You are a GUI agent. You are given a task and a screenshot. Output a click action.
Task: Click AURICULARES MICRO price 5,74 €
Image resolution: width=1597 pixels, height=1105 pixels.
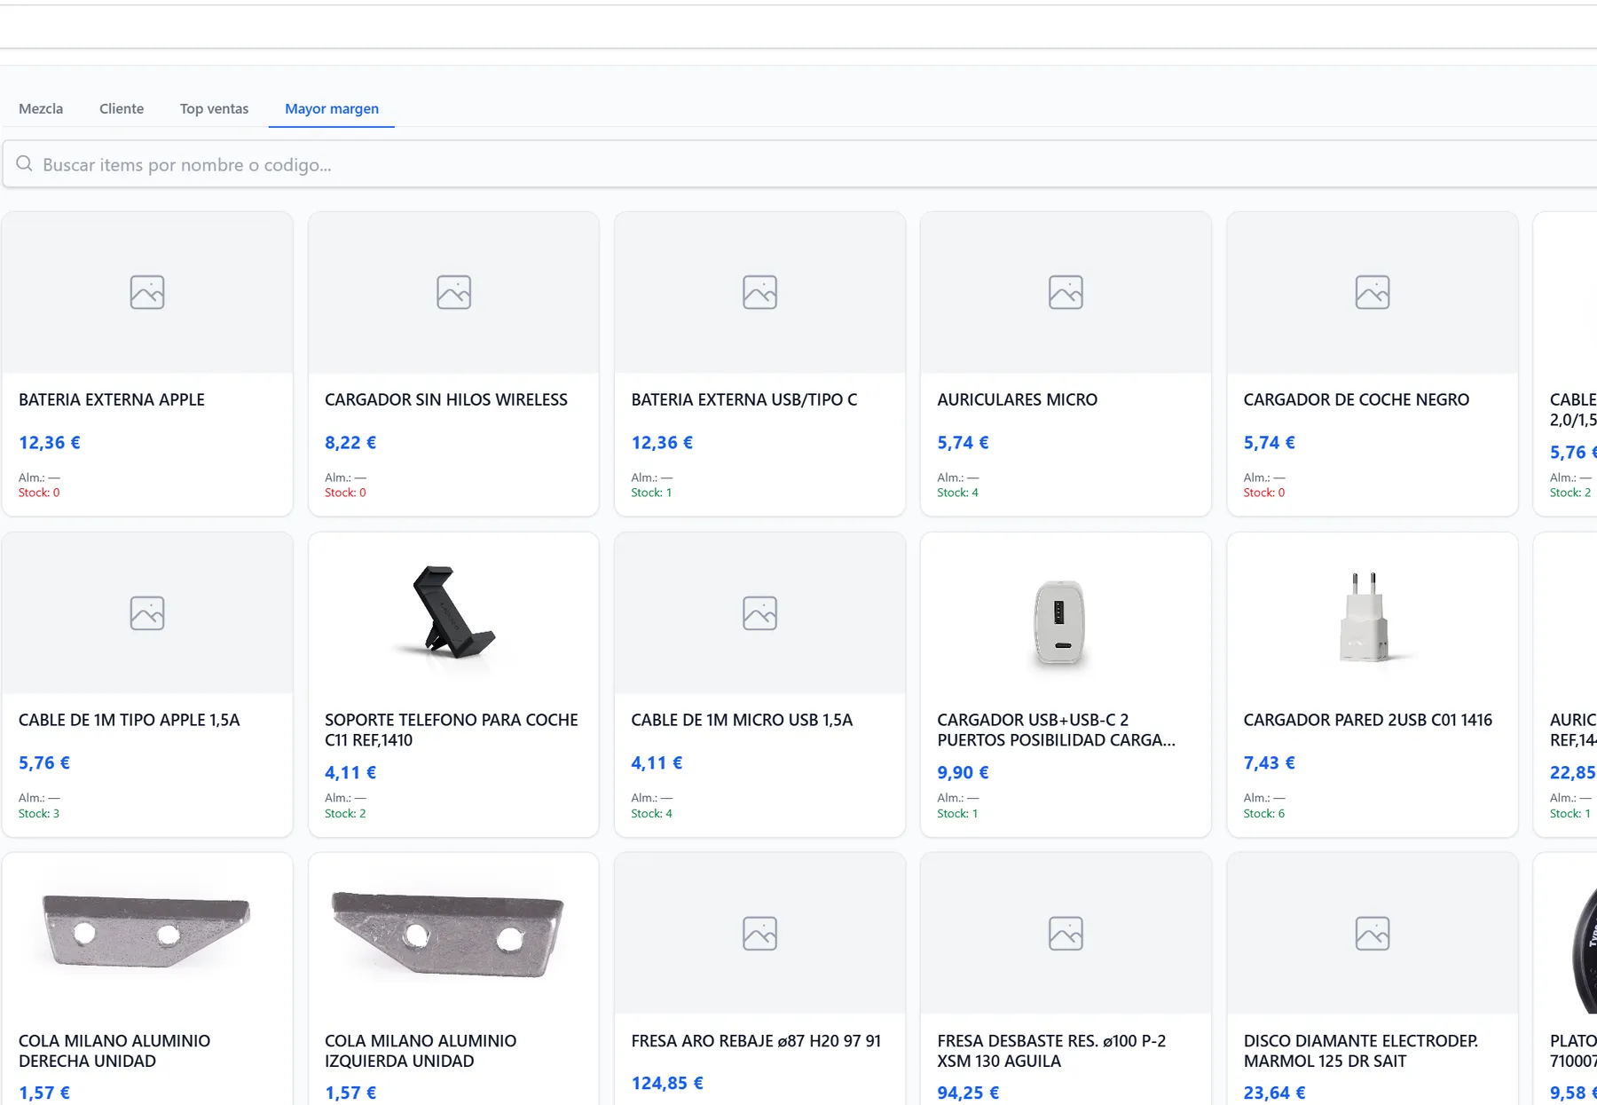pyautogui.click(x=964, y=442)
